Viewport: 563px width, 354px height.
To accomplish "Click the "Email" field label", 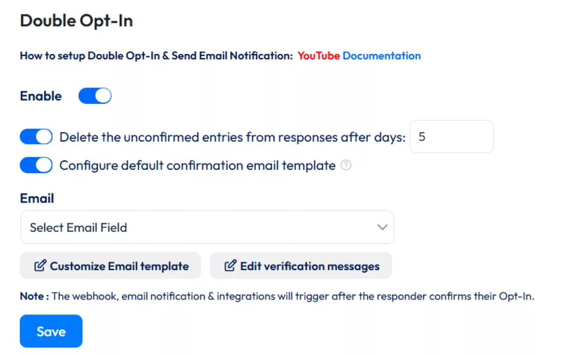I will click(37, 198).
